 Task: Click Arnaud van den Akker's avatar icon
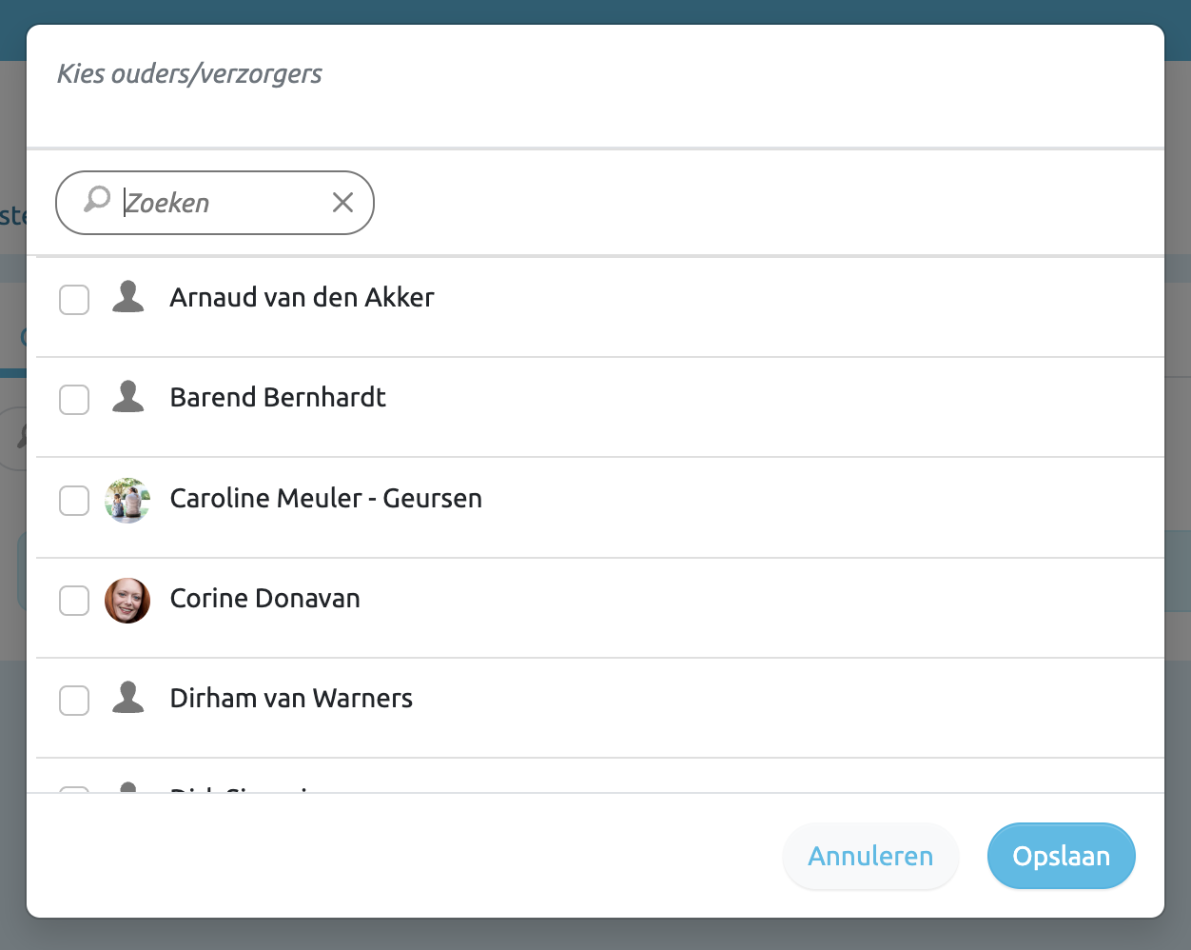pyautogui.click(x=127, y=298)
